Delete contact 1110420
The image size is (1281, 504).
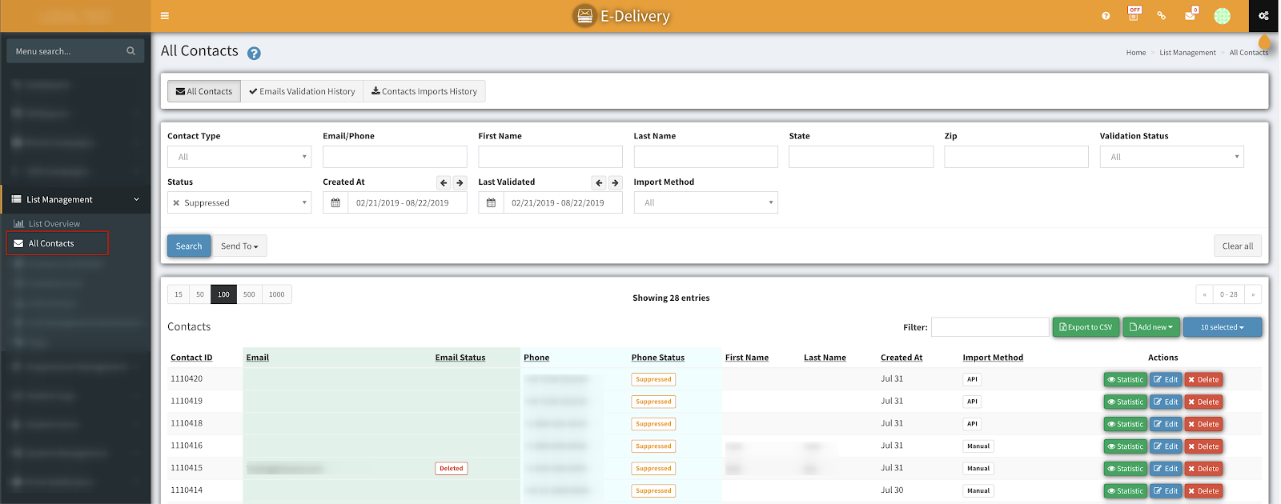pos(1203,379)
